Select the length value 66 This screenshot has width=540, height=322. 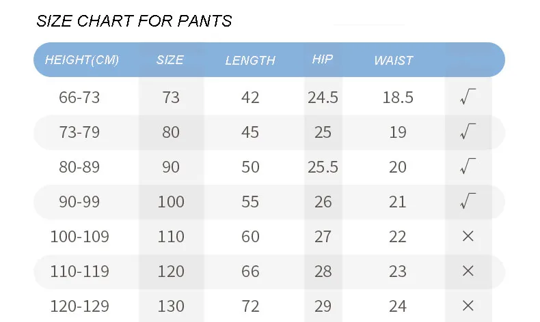tap(250, 271)
